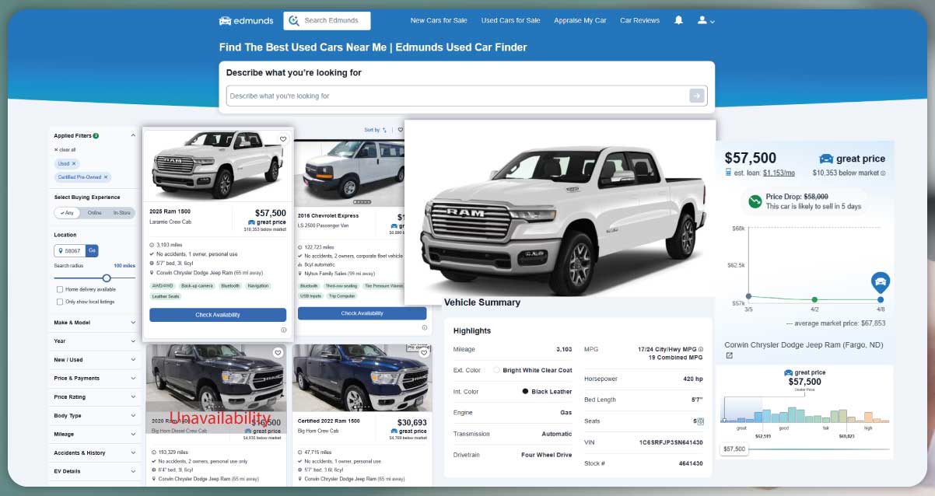The image size is (935, 496).
Task: Check Availability for the Chevrolet Express
Action: click(x=362, y=313)
